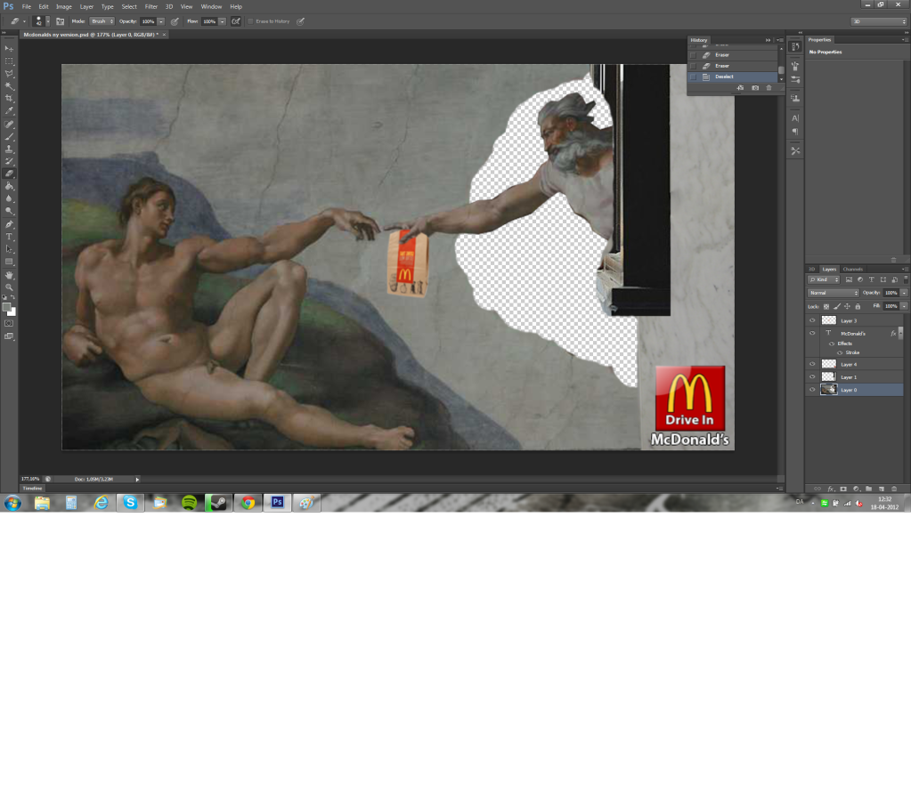Select the Horizontal Type tool
Viewport: 911px width, 808px height.
[9, 237]
